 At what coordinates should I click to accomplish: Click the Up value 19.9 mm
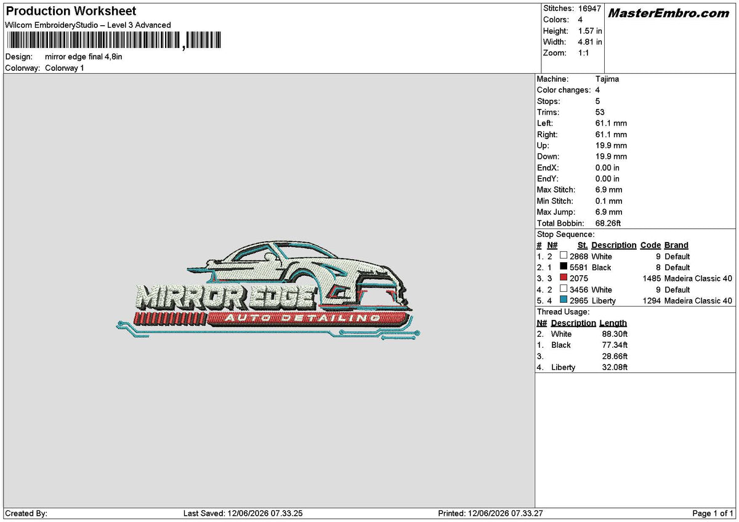coord(611,145)
